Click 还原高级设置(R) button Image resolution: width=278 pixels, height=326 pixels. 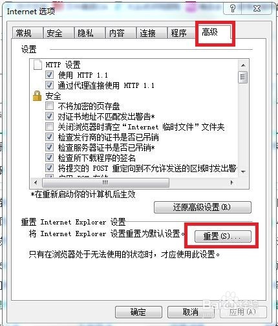point(202,207)
